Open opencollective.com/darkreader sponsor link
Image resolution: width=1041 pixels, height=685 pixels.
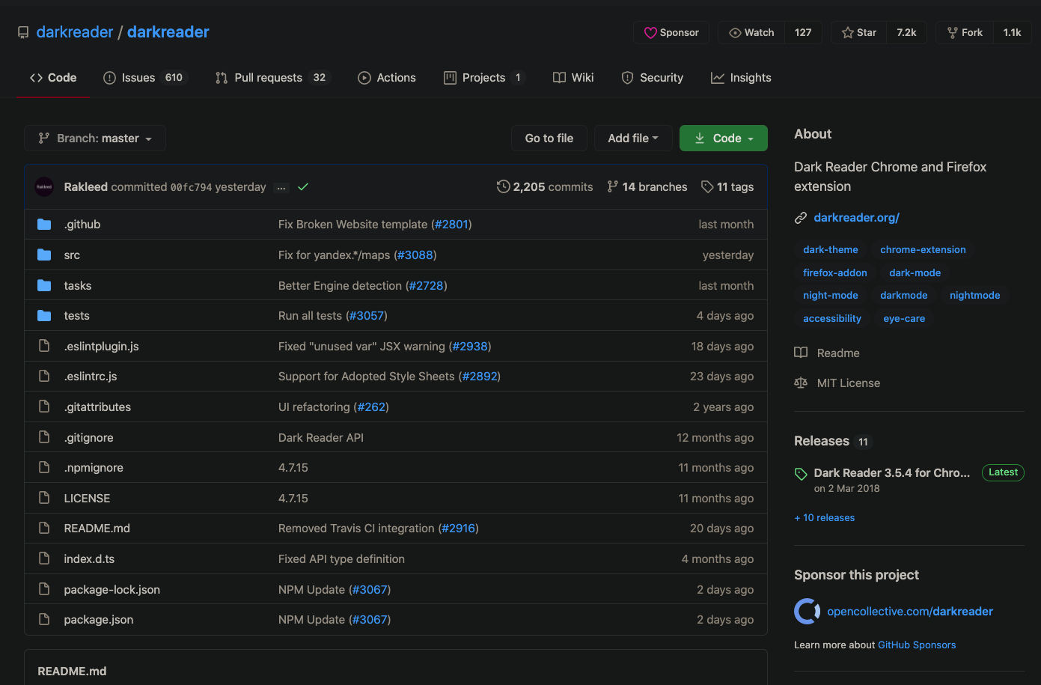[910, 612]
